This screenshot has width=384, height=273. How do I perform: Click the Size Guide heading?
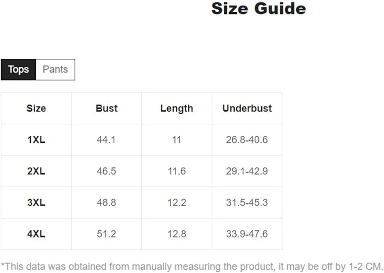click(x=258, y=8)
